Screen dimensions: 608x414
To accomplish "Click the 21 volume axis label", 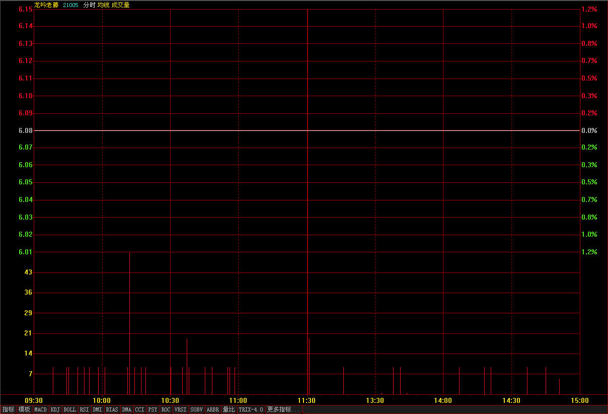I will 29,333.
